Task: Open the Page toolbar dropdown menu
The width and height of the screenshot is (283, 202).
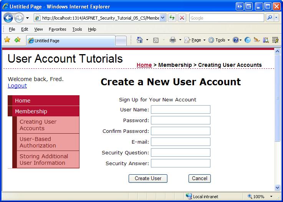Action: (x=195, y=40)
